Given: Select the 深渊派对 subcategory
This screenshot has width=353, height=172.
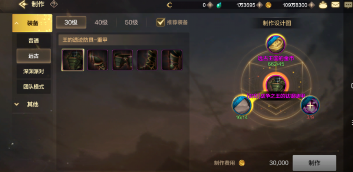Looking at the screenshot, I should pos(33,71).
